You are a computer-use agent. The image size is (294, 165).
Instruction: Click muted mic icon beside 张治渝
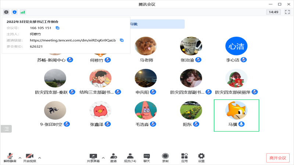[x=198, y=60]
